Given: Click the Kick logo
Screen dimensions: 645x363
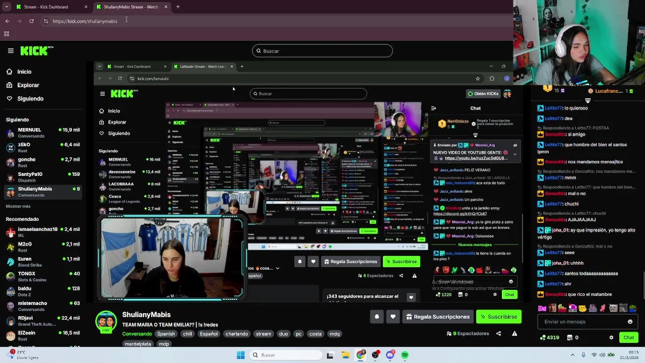Looking at the screenshot, I should pyautogui.click(x=36, y=50).
